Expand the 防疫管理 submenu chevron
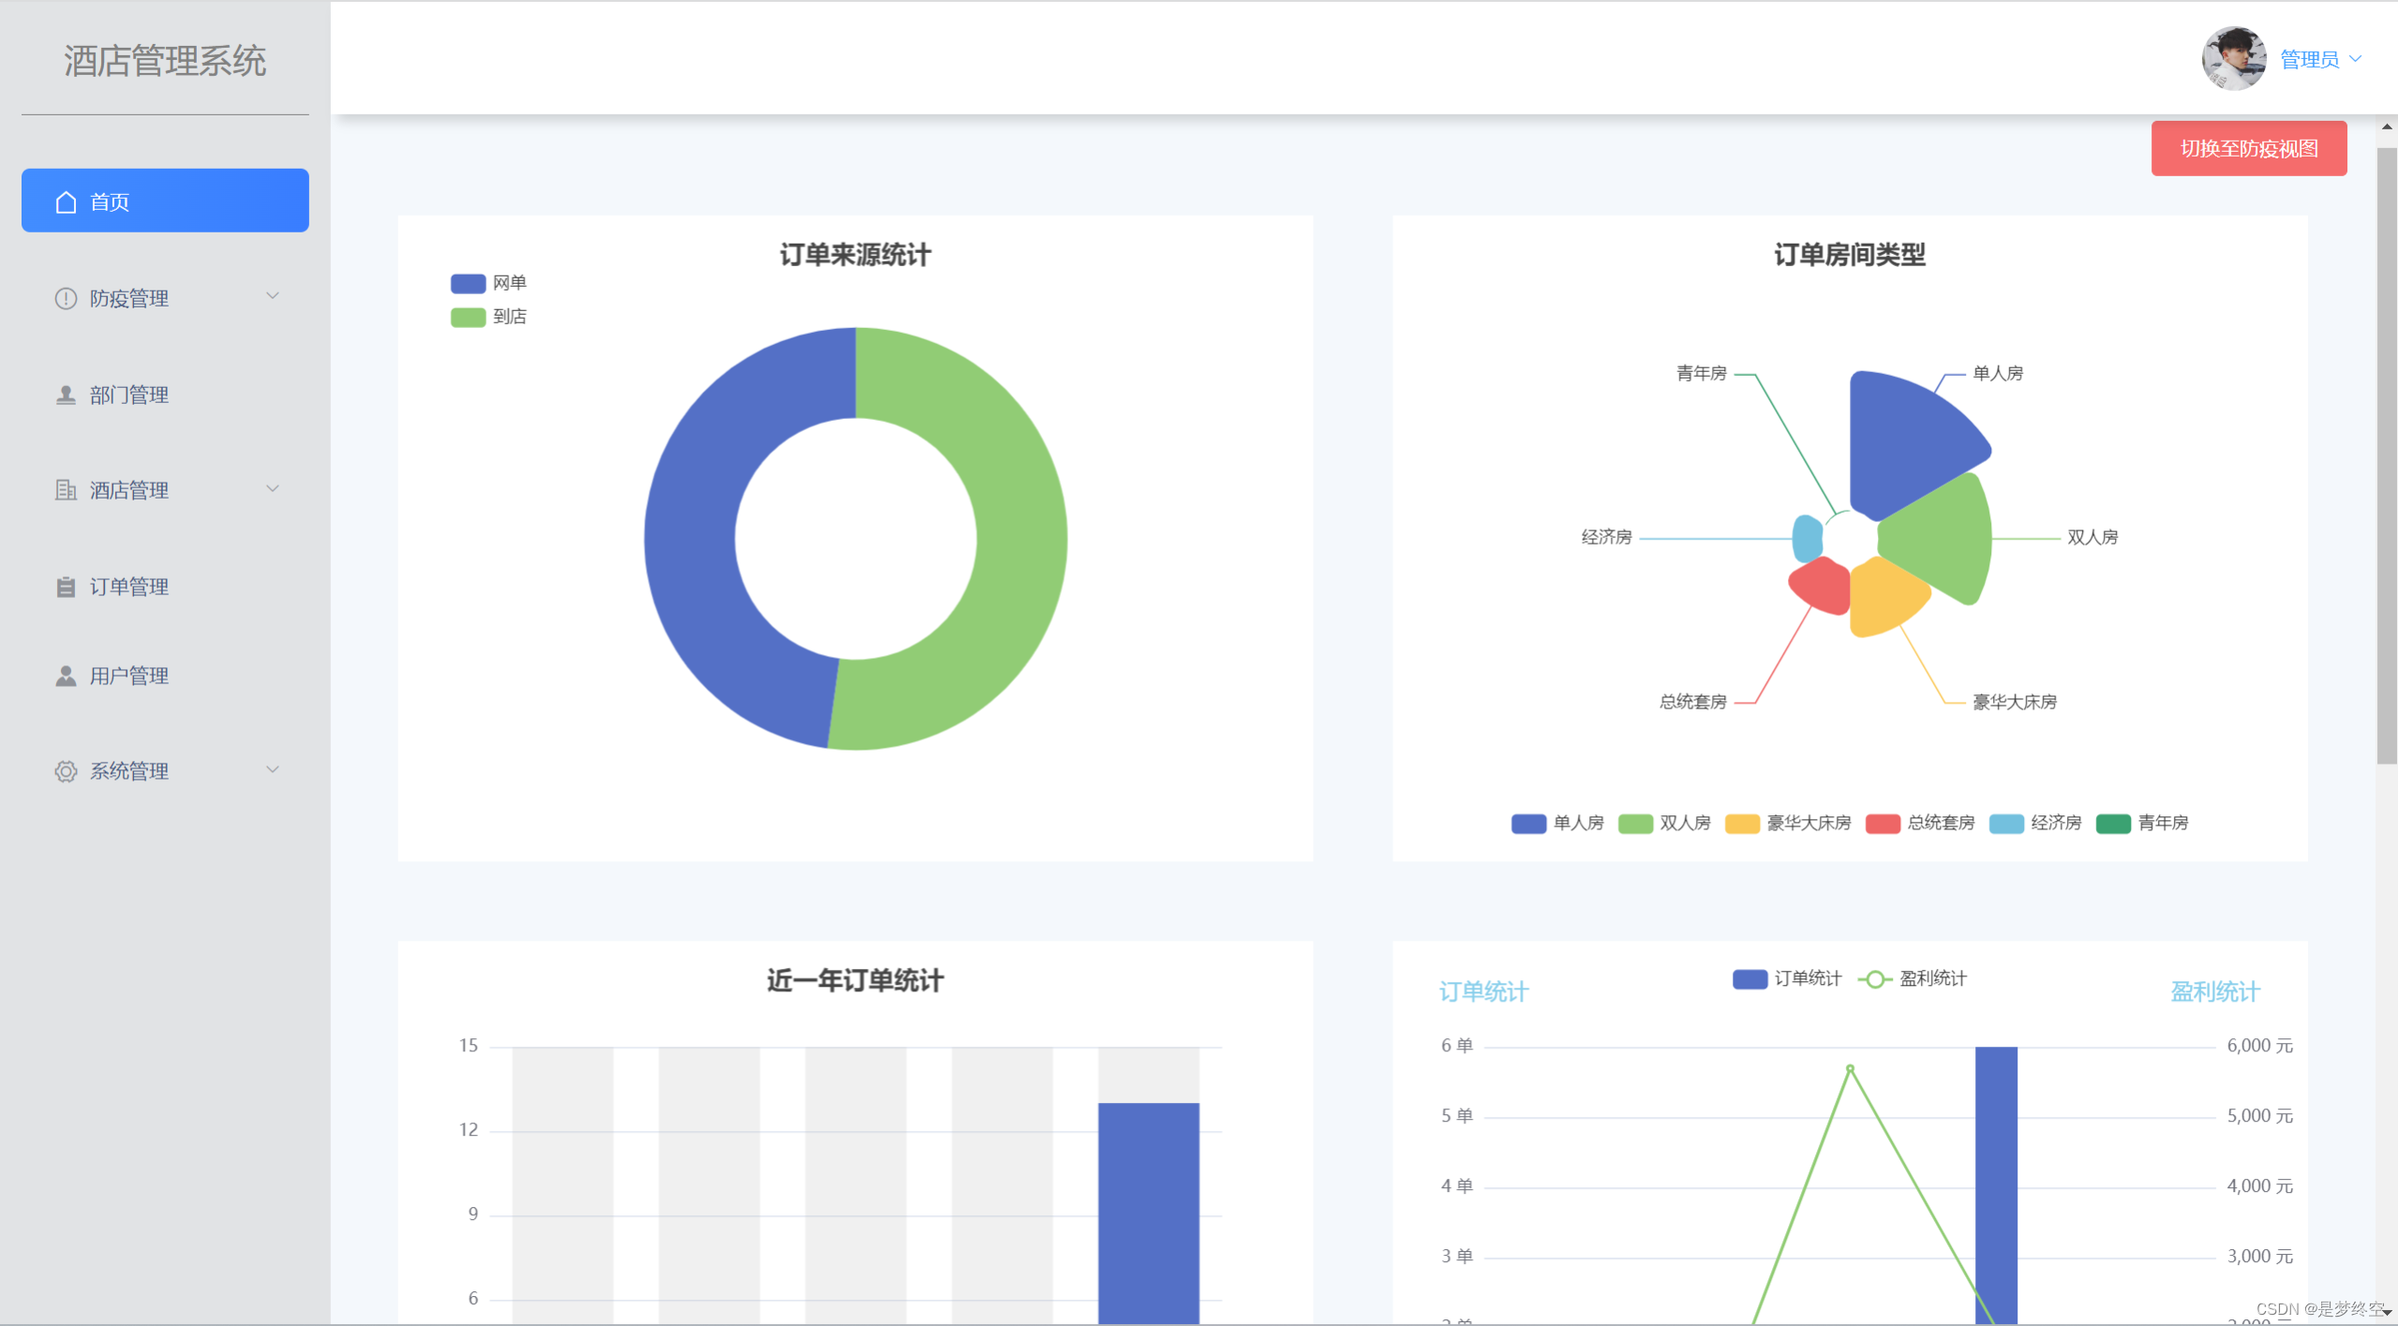 click(x=273, y=296)
